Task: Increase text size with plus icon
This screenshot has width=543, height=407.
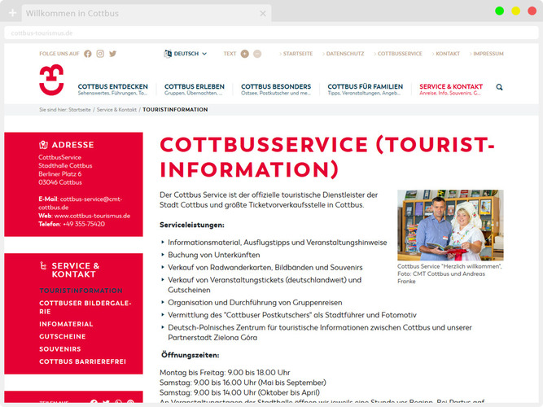Action: coord(245,54)
